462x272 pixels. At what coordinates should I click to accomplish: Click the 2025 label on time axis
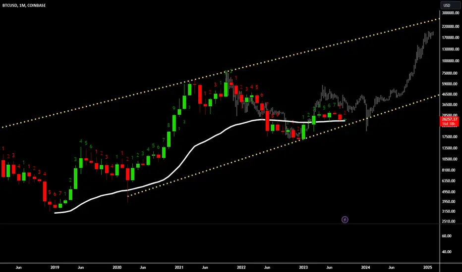[427, 267]
